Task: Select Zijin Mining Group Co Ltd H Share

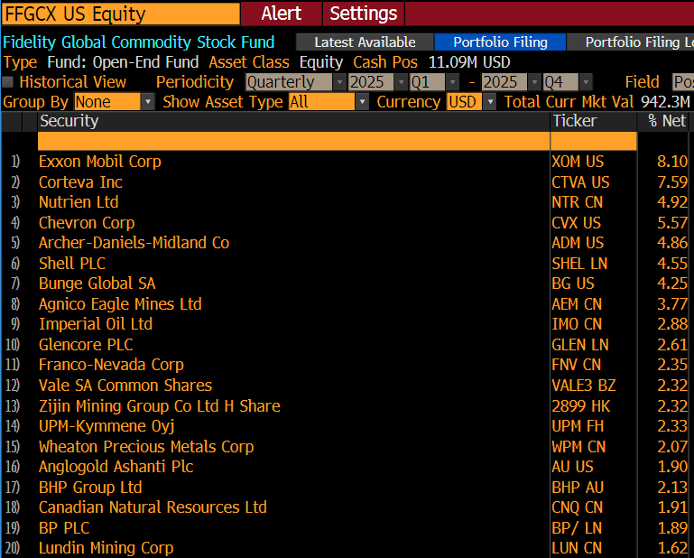Action: pyautogui.click(x=160, y=406)
